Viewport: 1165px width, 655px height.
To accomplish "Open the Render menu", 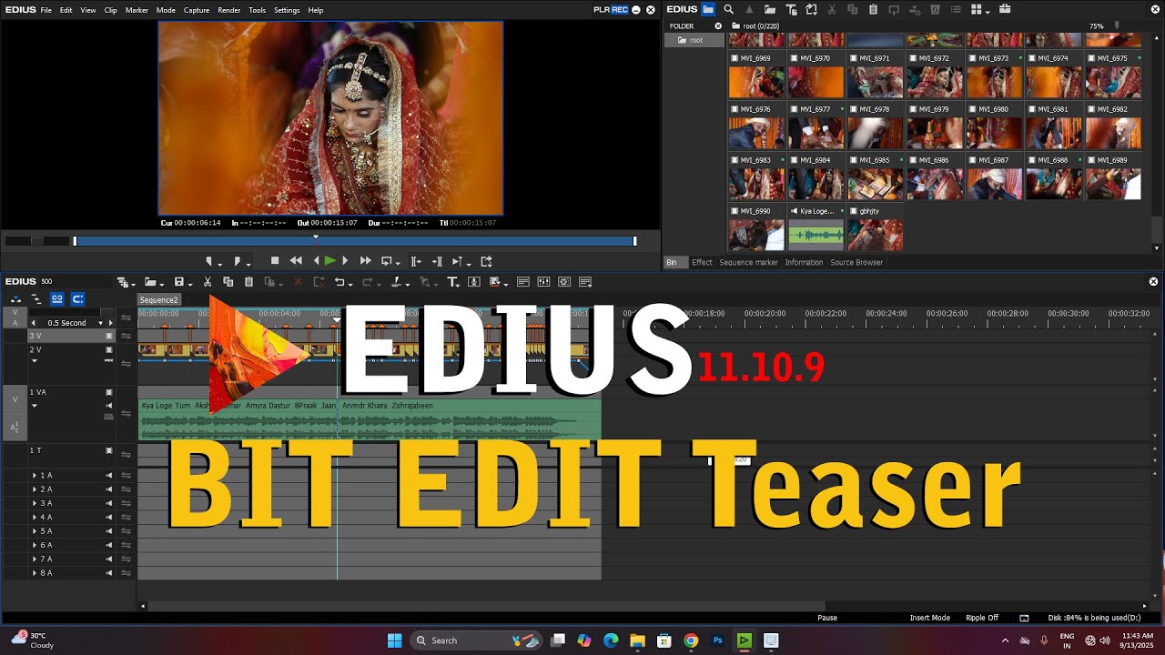I will [228, 10].
